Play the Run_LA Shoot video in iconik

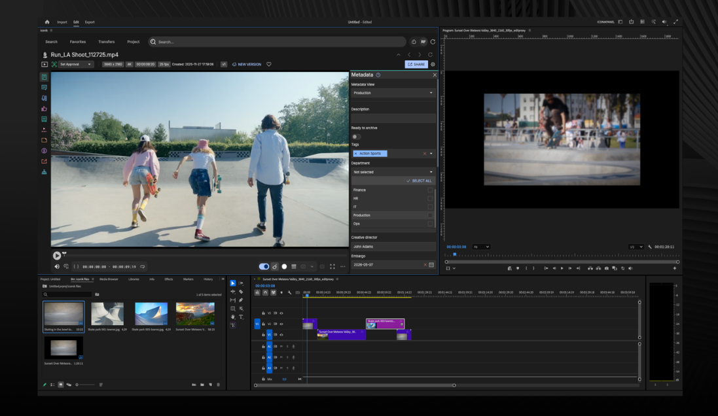tap(56, 255)
